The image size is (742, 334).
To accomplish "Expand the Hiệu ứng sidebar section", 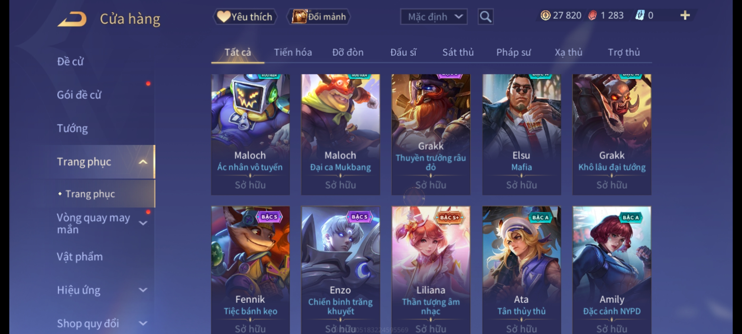I will 143,290.
